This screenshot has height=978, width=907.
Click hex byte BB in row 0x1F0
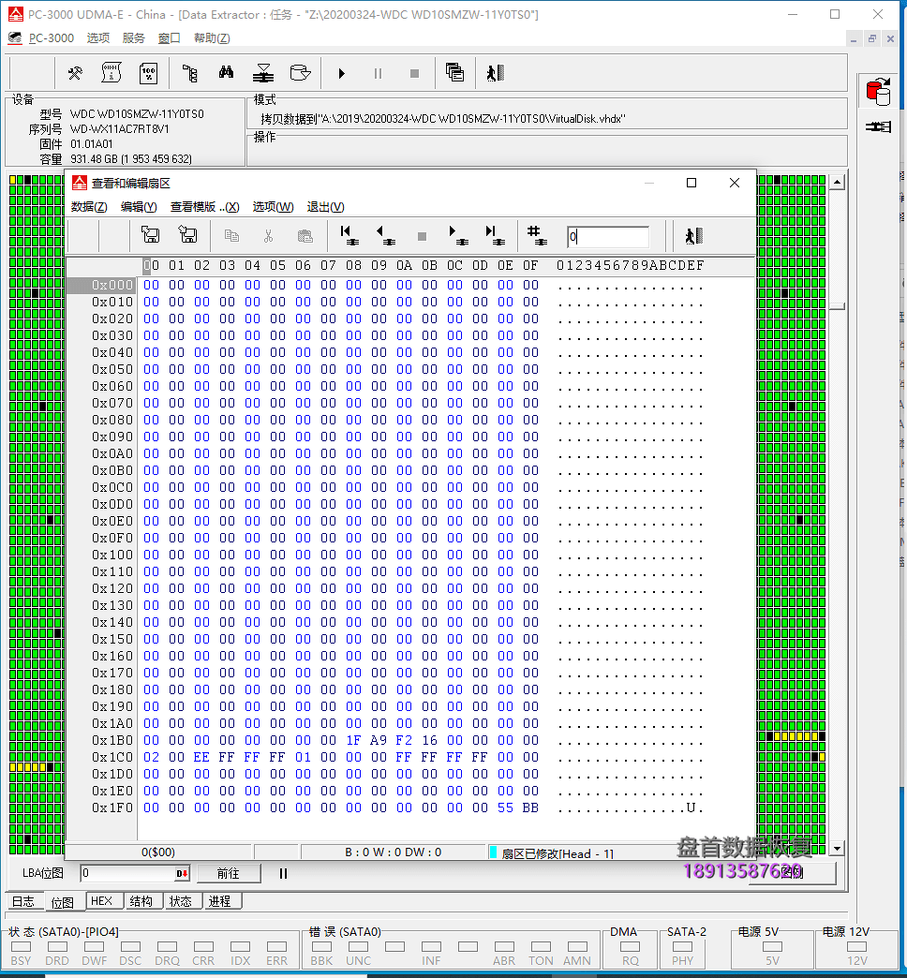(531, 808)
